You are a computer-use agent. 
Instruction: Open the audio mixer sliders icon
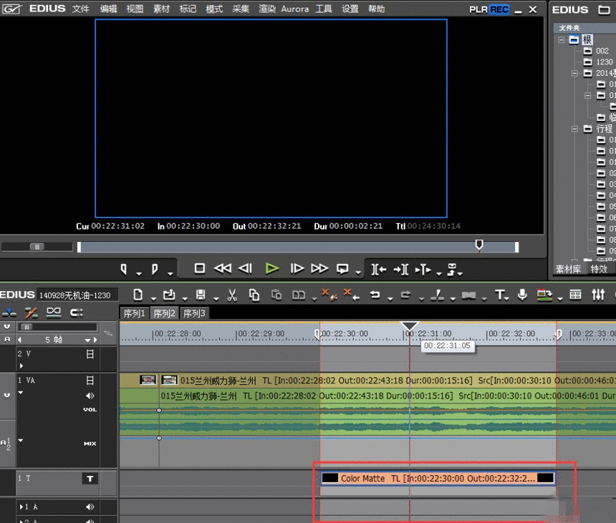598,295
